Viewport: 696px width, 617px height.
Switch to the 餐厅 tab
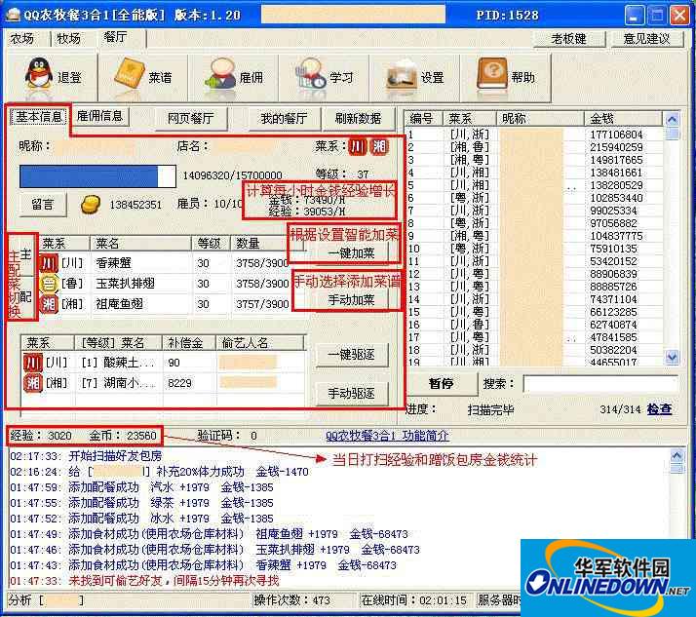click(x=115, y=37)
